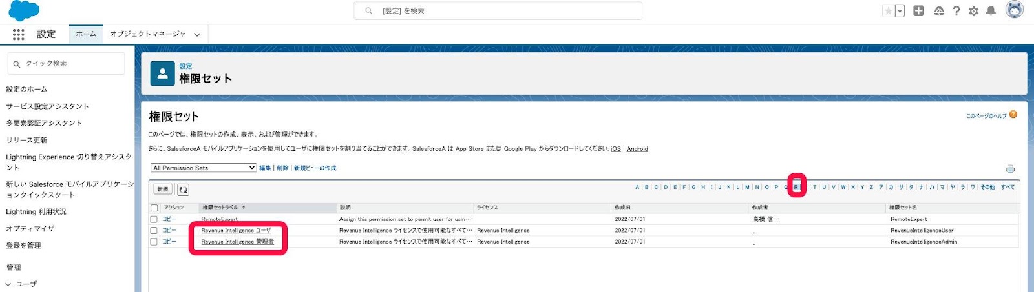Open Lightning 利用状況 in sidebar
1034x292 pixels.
click(x=36, y=211)
